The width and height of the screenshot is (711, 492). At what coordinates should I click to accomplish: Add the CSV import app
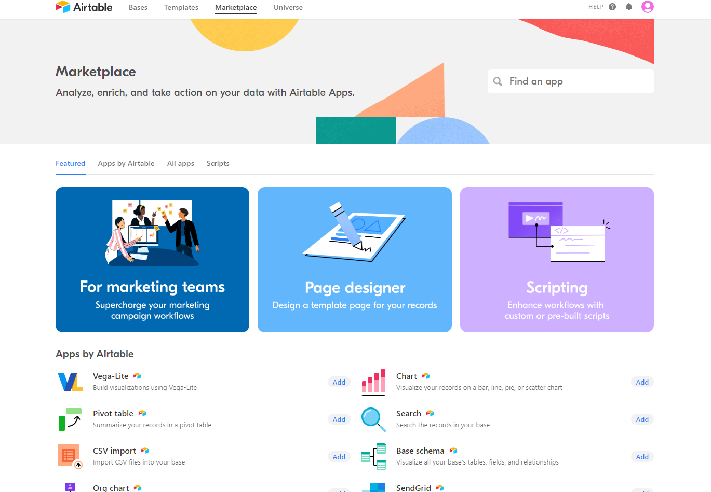[339, 457]
